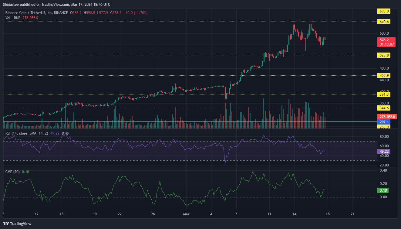The width and height of the screenshot is (401, 229).
Task: Select the 525.8 support level label
Action: (x=384, y=55)
